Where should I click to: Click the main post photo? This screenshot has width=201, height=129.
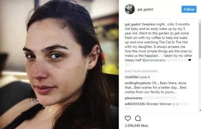coord(59,64)
